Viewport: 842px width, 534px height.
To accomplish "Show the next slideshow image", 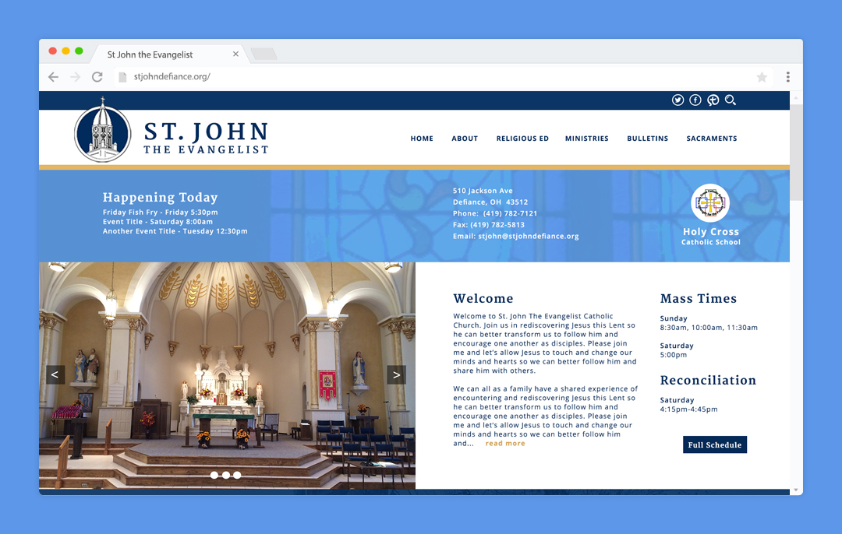I will point(396,375).
